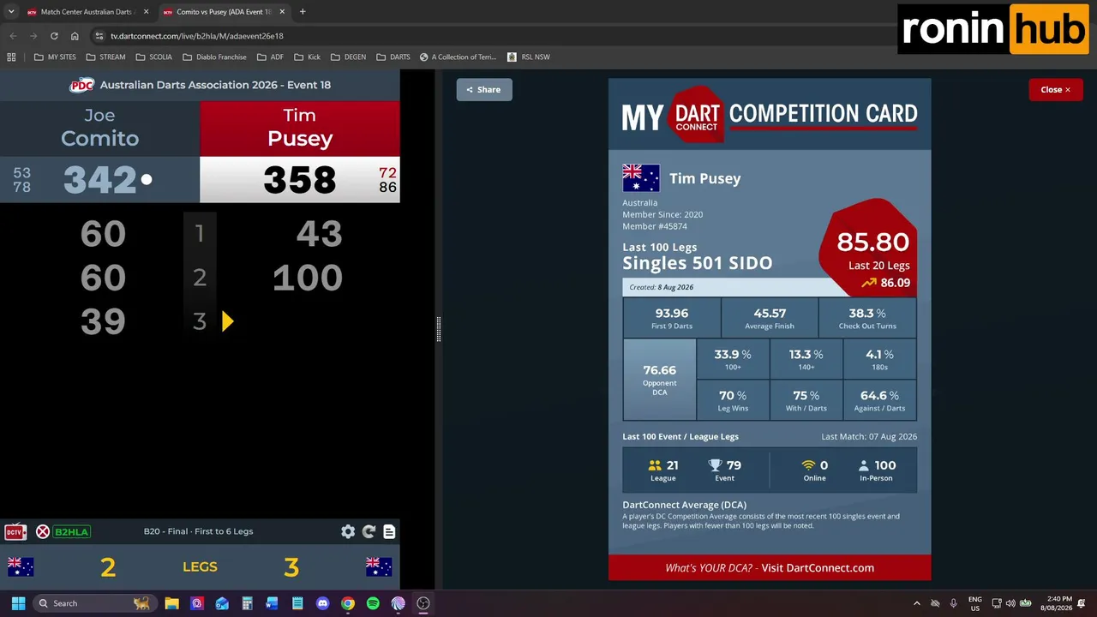Open A Collection of Terri... bookmark
1097x617 pixels.
point(459,57)
